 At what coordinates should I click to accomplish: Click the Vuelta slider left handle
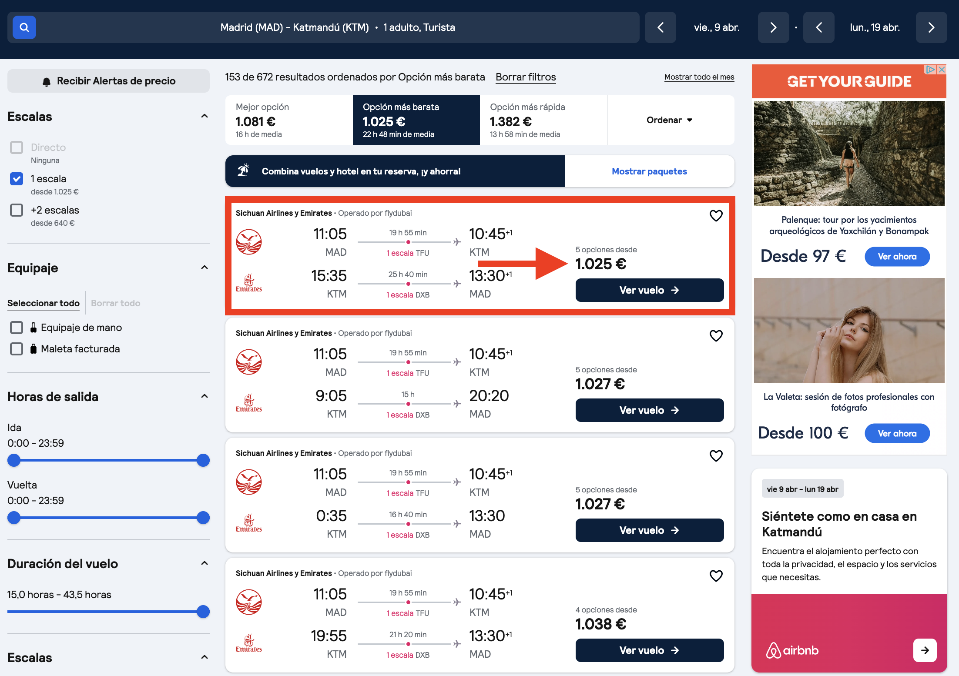pos(14,518)
